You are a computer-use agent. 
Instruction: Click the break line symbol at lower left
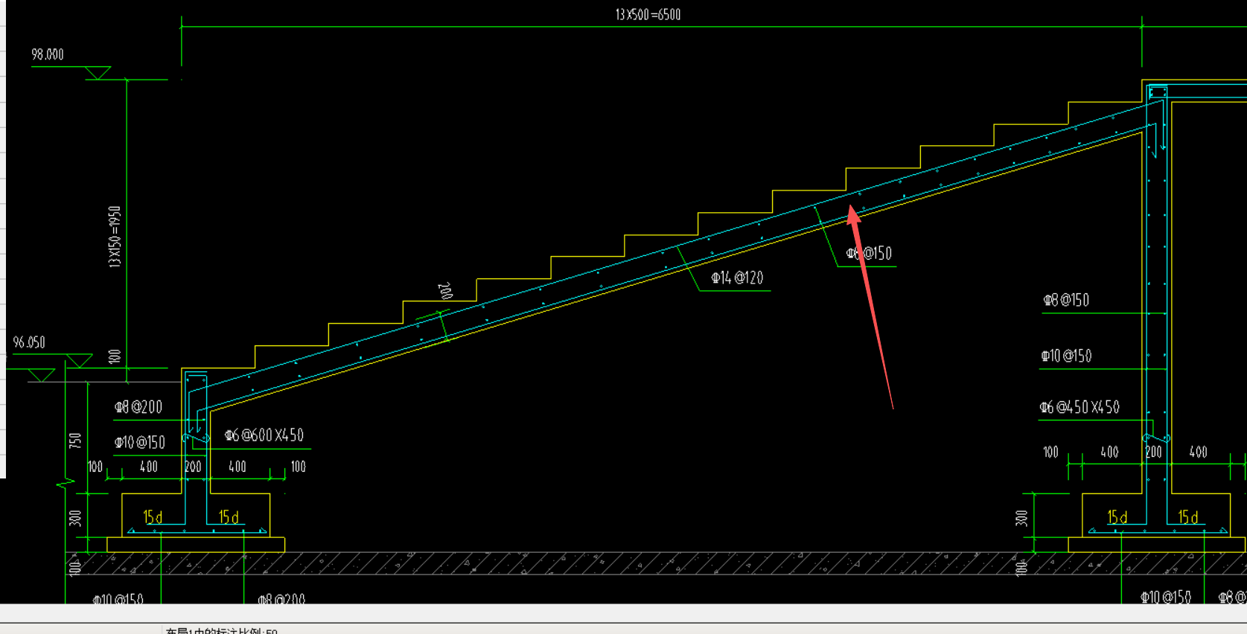click(66, 484)
